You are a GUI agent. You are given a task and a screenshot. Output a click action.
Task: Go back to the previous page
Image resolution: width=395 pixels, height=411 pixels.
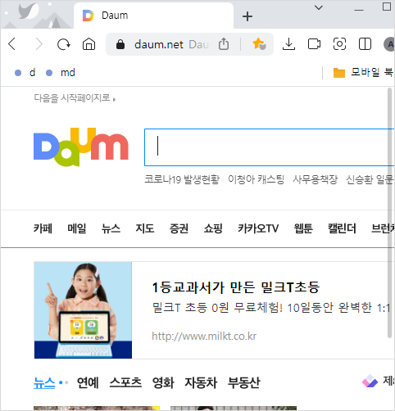click(12, 44)
